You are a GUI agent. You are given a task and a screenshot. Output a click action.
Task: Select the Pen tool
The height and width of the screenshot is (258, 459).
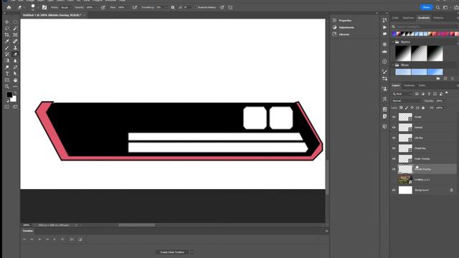pyautogui.click(x=15, y=67)
